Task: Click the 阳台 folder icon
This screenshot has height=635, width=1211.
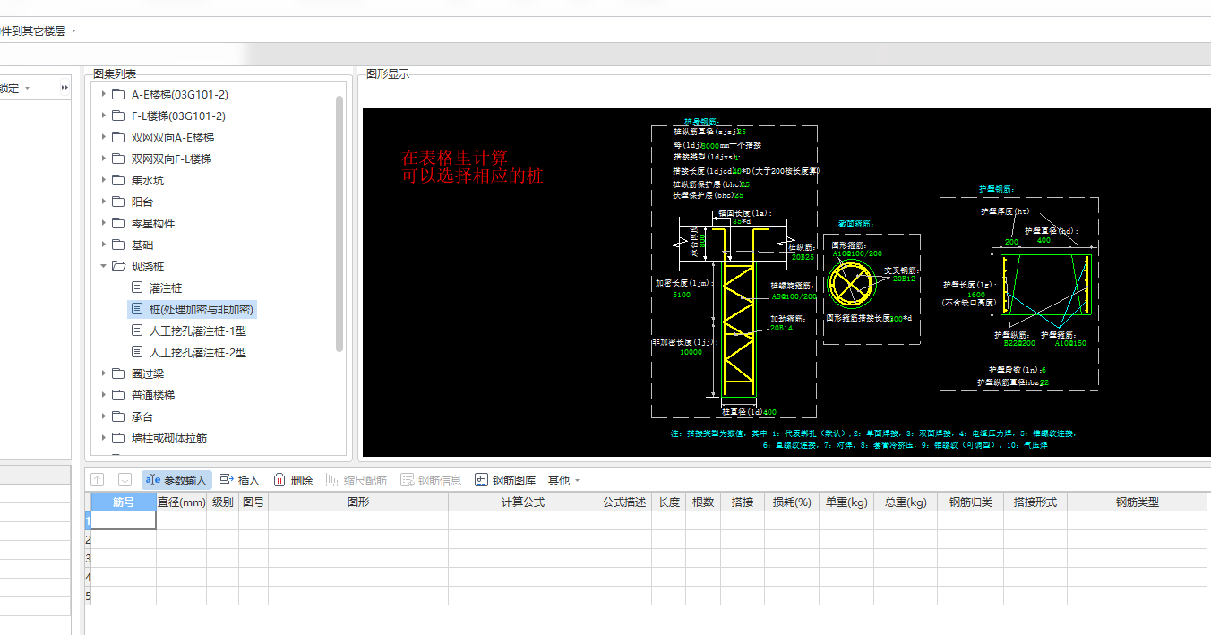Action: coord(118,202)
